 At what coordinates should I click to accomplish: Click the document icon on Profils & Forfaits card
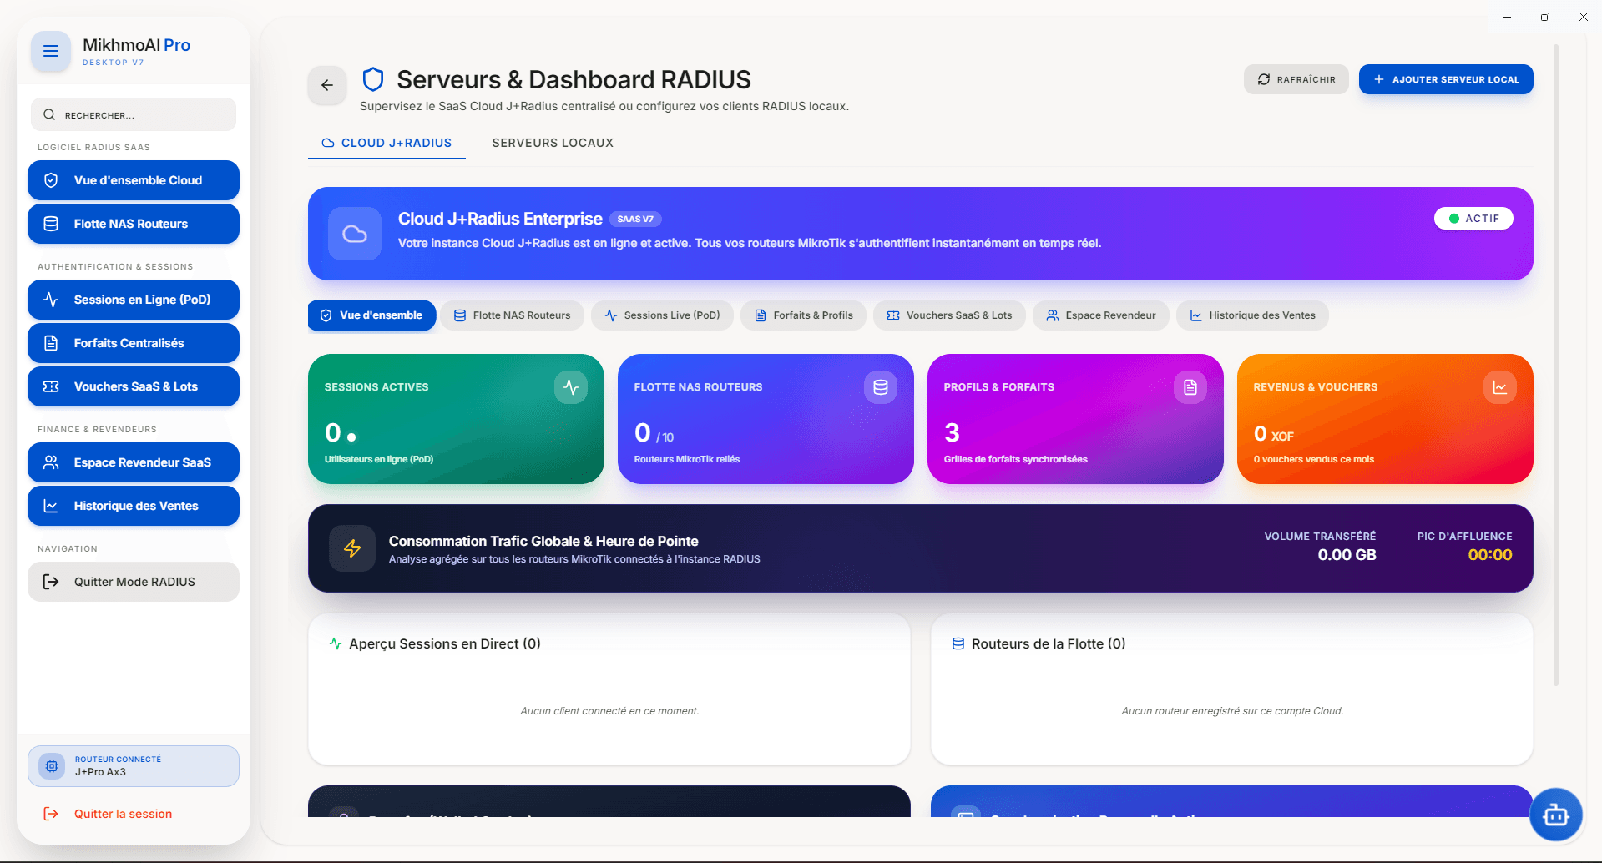tap(1190, 387)
